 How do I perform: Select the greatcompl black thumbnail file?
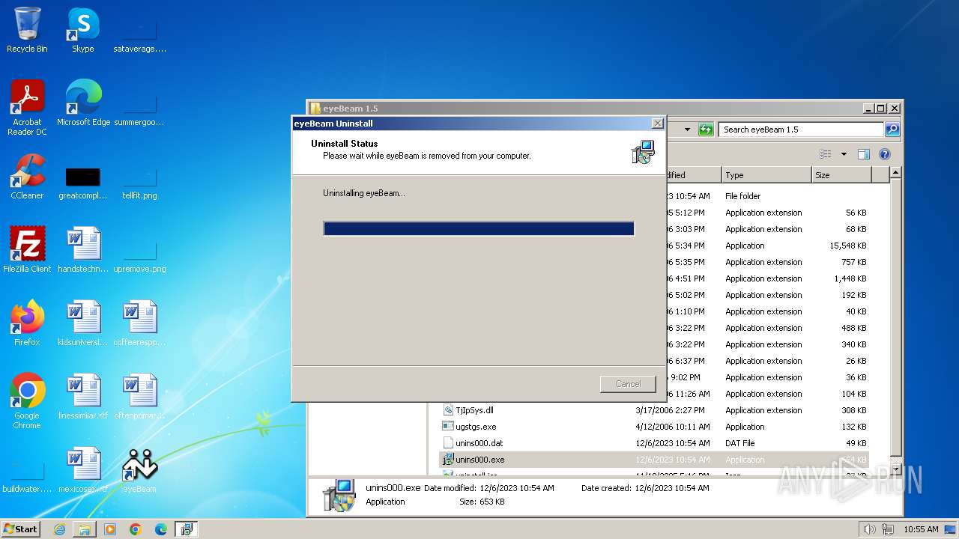click(x=83, y=183)
